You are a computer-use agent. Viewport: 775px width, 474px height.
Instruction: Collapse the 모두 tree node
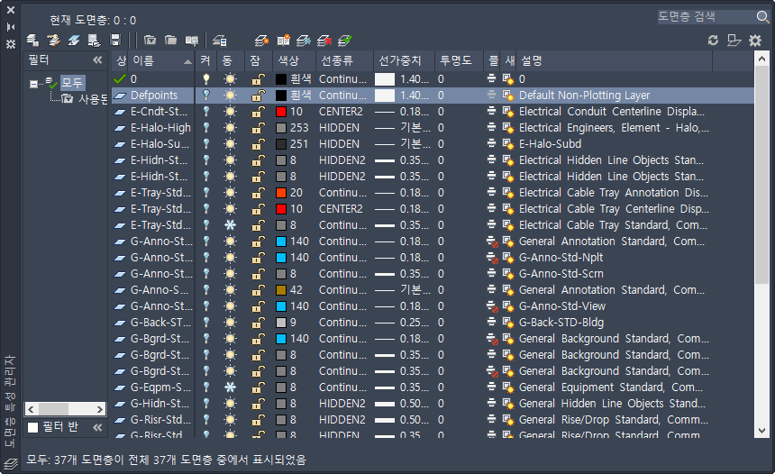point(33,84)
